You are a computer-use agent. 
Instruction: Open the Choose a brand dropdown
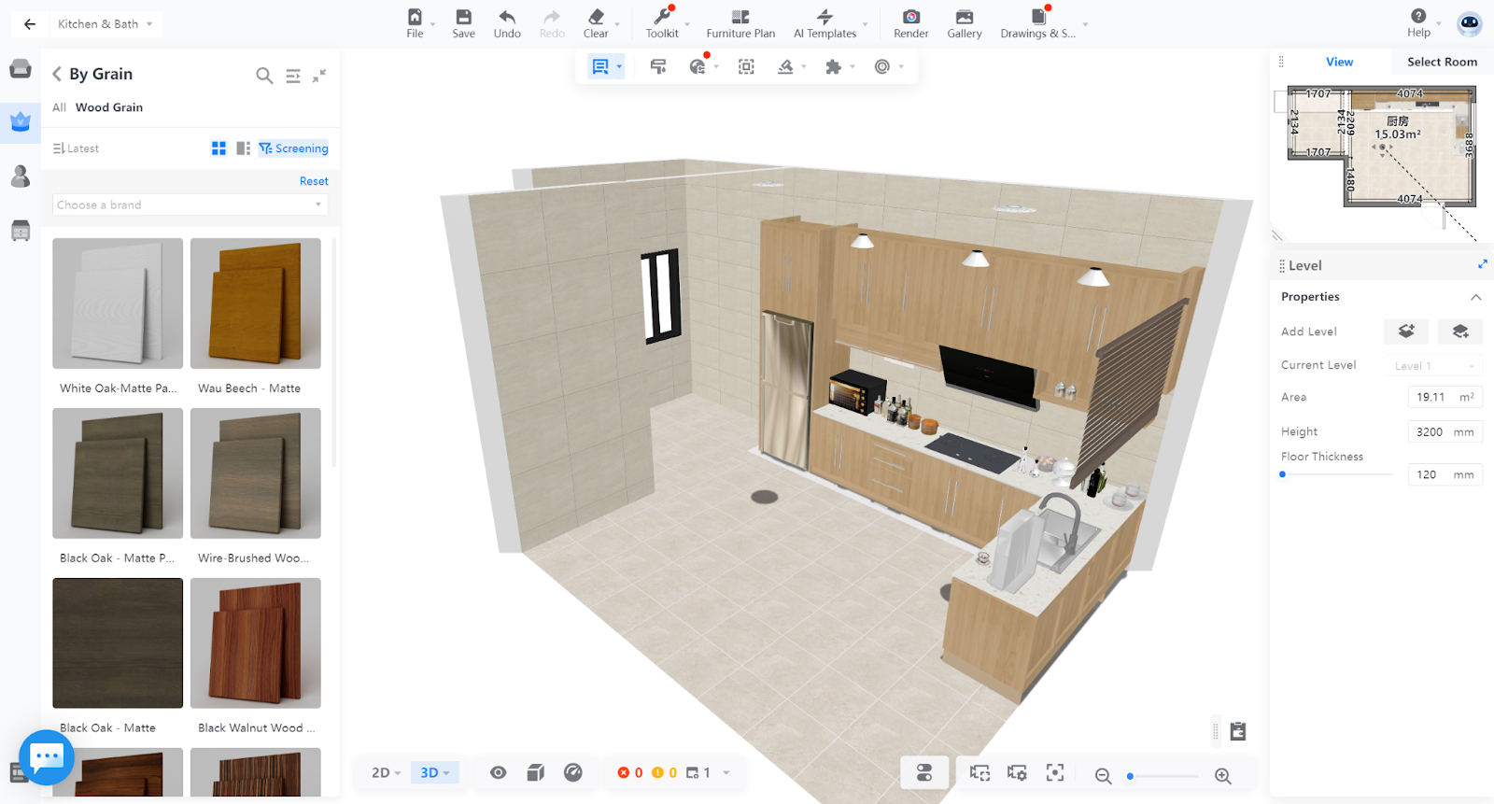click(x=190, y=205)
